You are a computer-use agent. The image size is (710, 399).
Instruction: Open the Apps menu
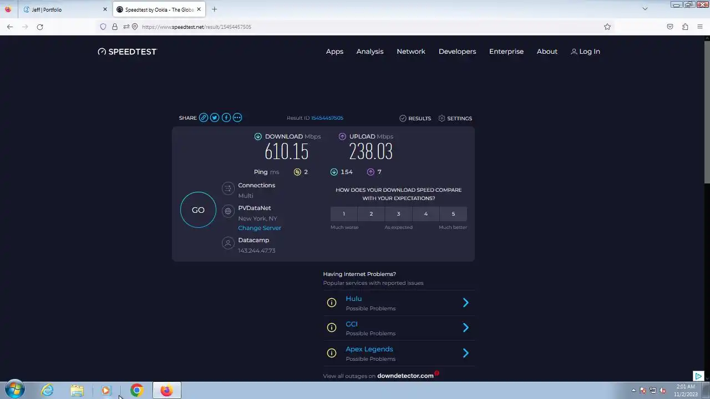pyautogui.click(x=334, y=52)
